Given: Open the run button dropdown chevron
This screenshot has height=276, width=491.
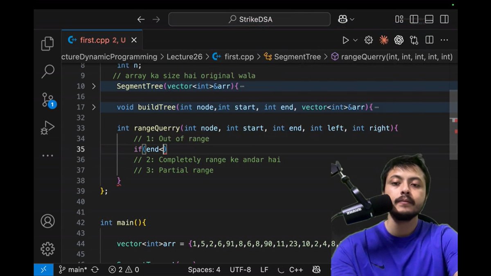Looking at the screenshot, I should pyautogui.click(x=355, y=40).
